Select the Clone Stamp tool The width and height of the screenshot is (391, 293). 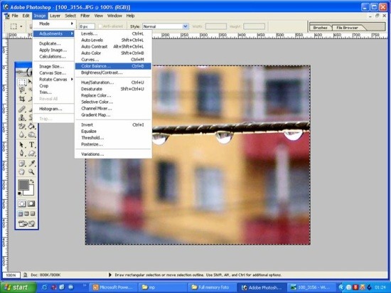coord(22,117)
